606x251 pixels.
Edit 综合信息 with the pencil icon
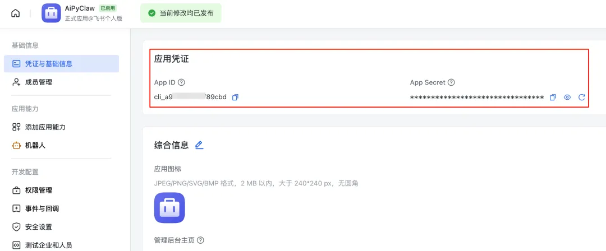199,145
